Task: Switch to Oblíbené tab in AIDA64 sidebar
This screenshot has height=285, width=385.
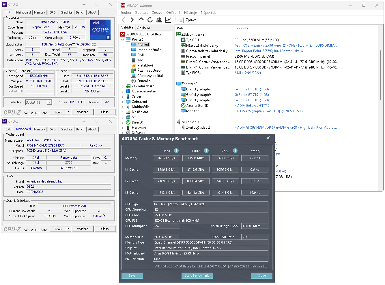Action: pyautogui.click(x=144, y=28)
